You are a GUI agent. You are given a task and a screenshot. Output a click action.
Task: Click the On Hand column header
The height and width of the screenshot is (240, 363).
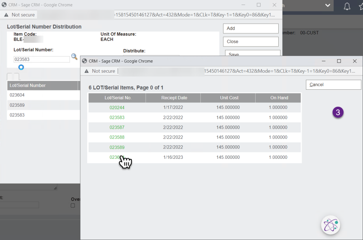tap(278, 98)
